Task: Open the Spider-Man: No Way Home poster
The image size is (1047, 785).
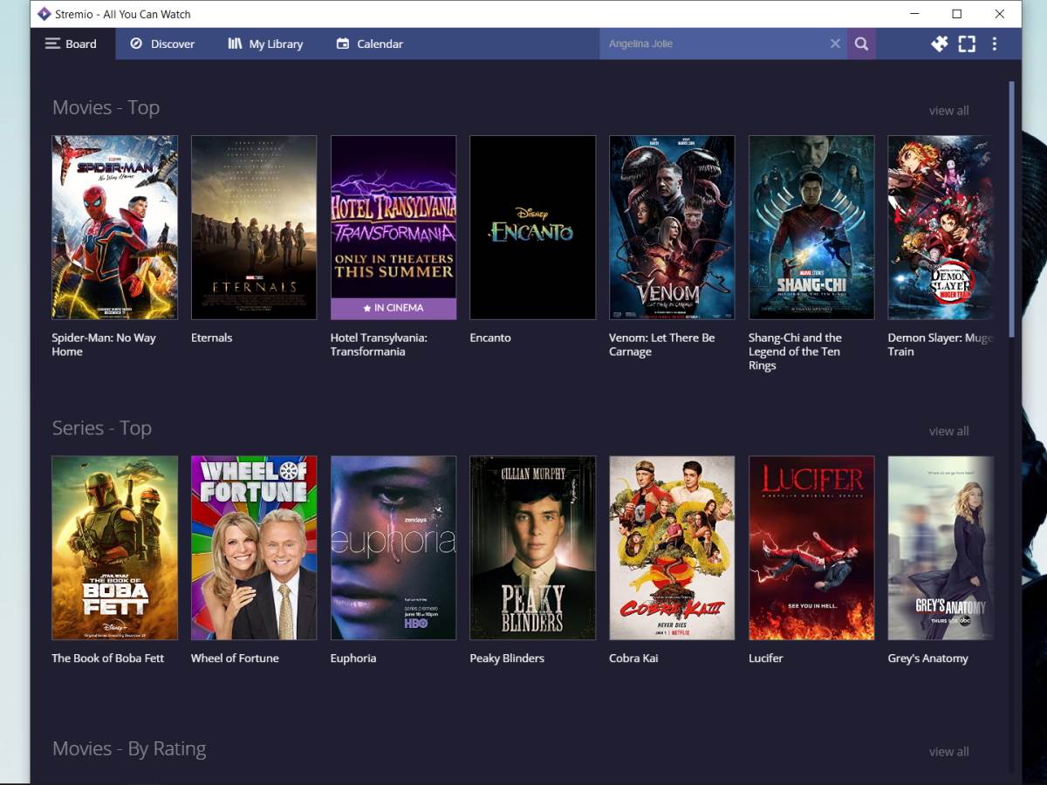Action: coord(114,227)
